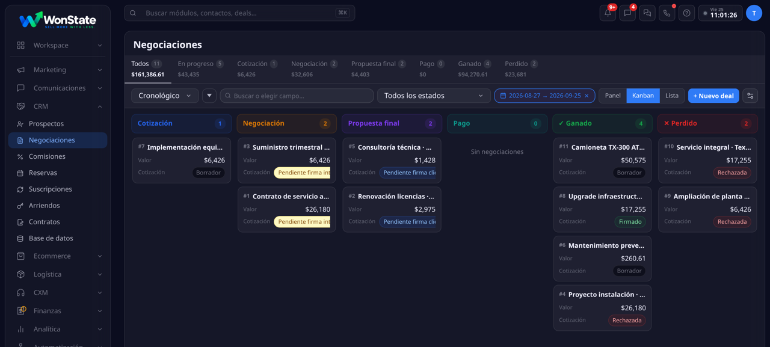The height and width of the screenshot is (347, 770).
Task: Focus the global search field
Action: (x=239, y=13)
